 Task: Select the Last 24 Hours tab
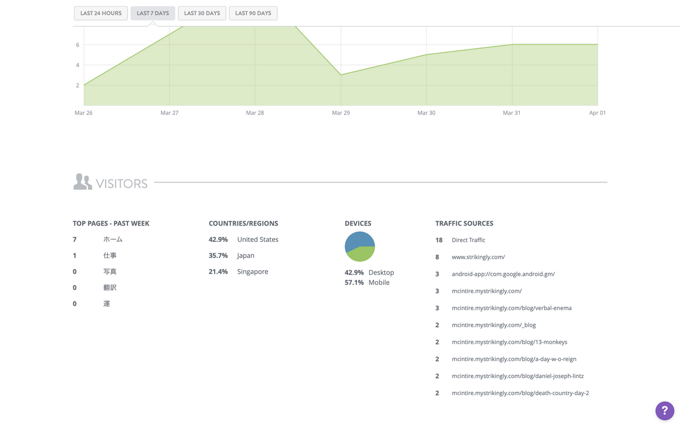click(101, 13)
